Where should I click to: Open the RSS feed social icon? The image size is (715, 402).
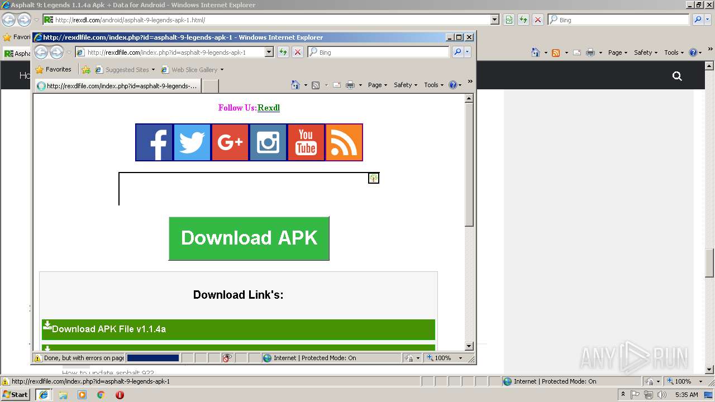point(344,142)
